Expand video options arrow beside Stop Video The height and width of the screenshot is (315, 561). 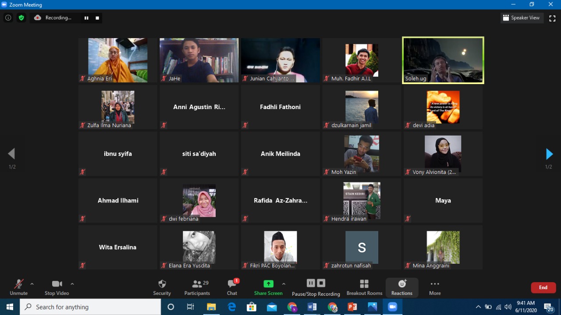pyautogui.click(x=72, y=284)
